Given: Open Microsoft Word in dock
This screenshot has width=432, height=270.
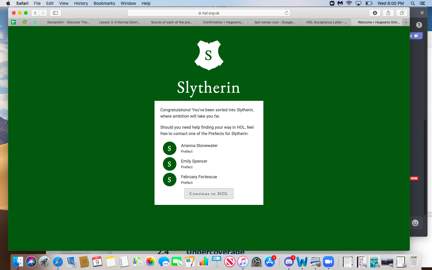Looking at the screenshot, I should (x=302, y=262).
